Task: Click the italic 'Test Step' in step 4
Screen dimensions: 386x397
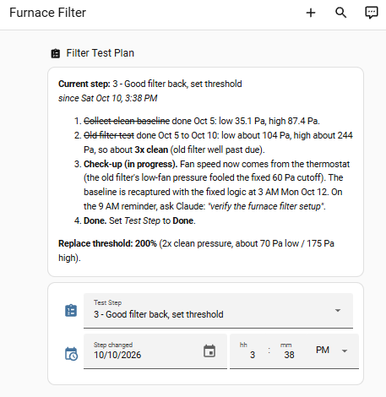Action: (142, 220)
